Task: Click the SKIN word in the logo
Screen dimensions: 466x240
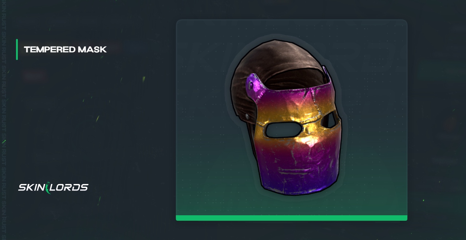Action: 32,188
